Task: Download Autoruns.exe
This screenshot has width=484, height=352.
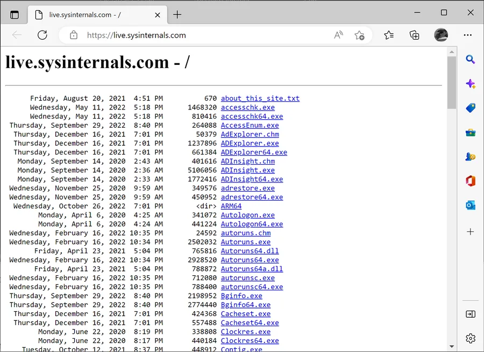Action: 246,242
